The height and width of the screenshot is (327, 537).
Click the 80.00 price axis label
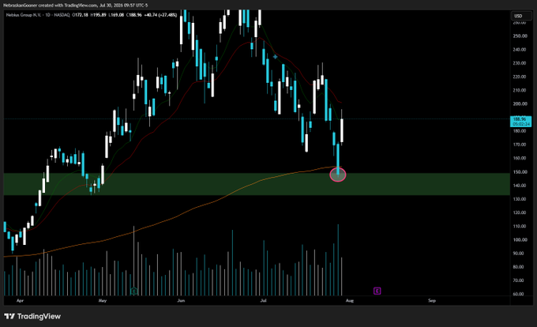coord(520,267)
